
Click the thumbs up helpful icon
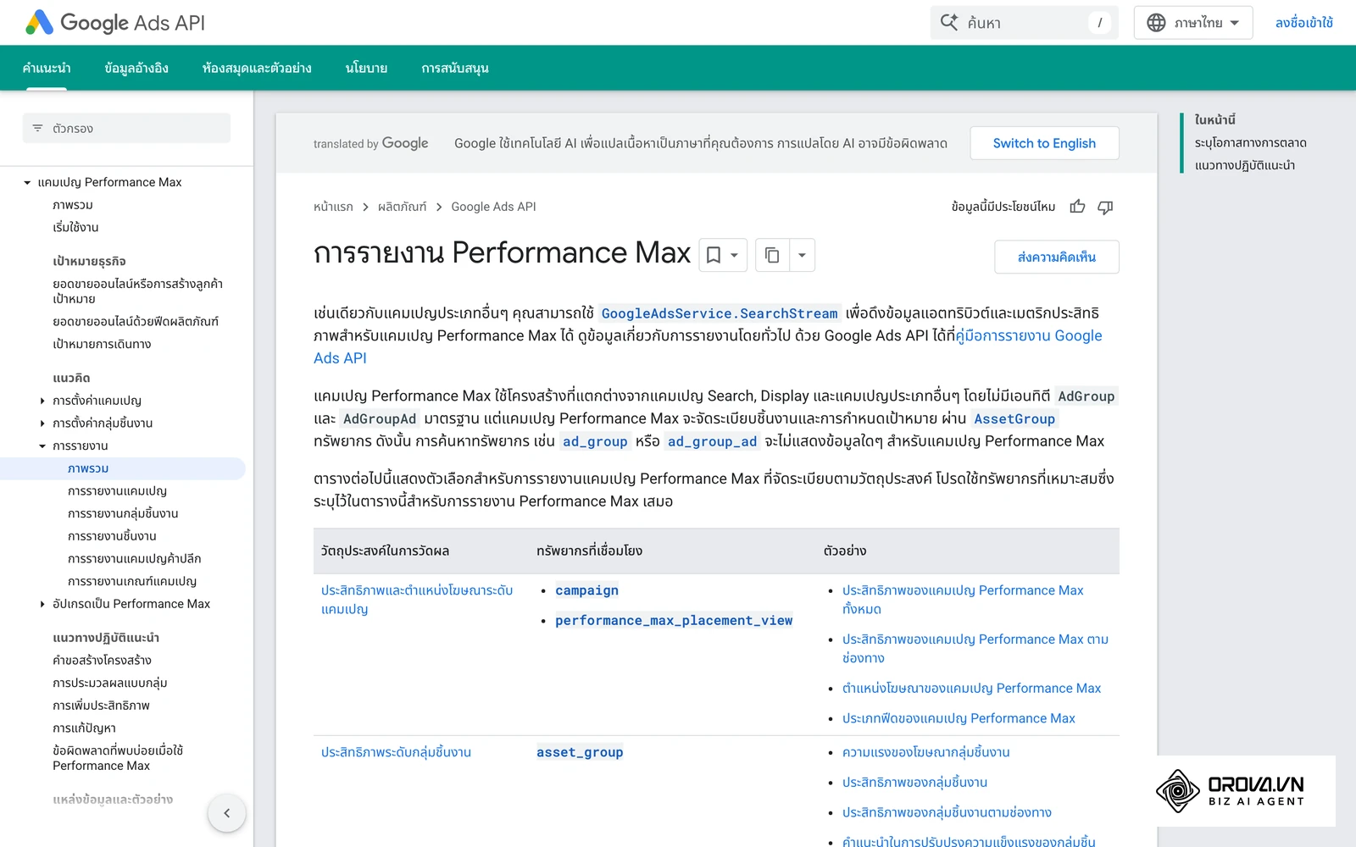coord(1077,207)
